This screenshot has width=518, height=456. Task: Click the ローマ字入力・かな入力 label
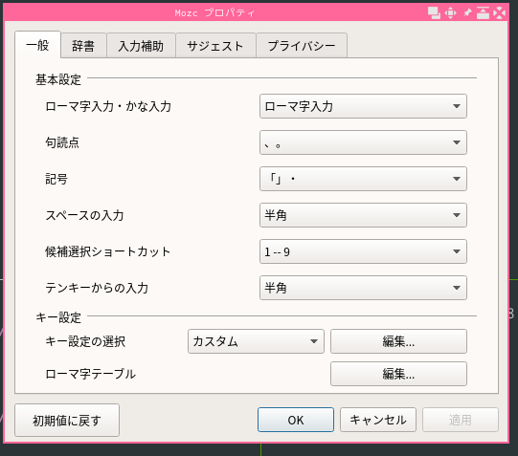(108, 106)
